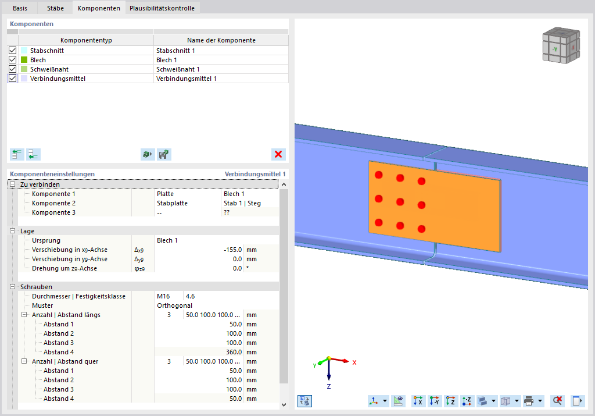
Task: Collapse Anzahl | Abstand quer node
Action: pyautogui.click(x=24, y=361)
